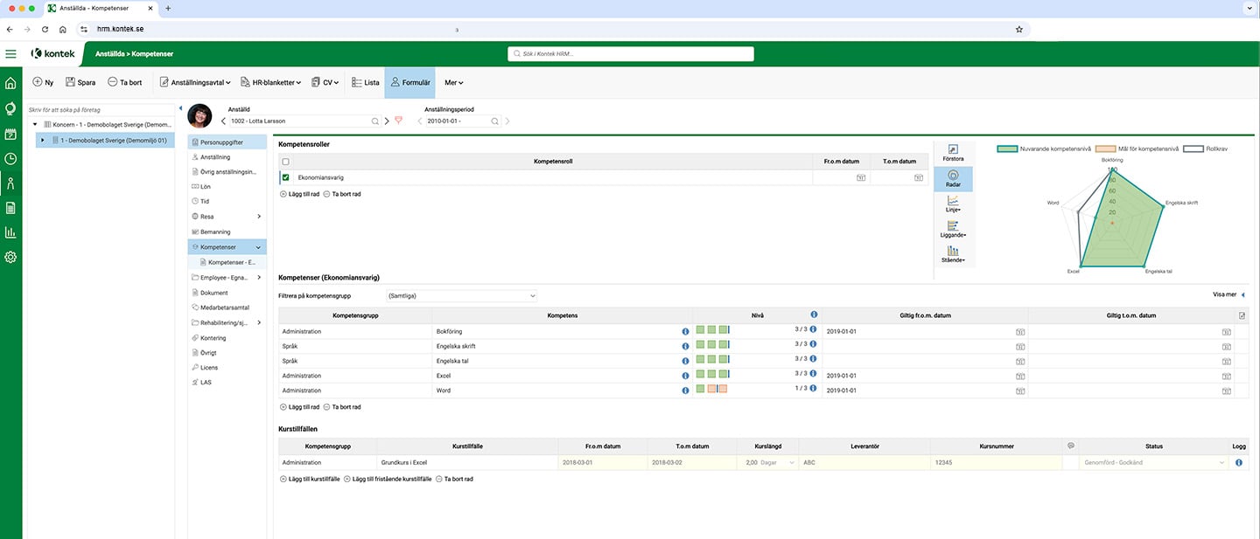The height and width of the screenshot is (539, 1260).
Task: Open the bar chart reports in sidebar
Action: click(x=10, y=232)
